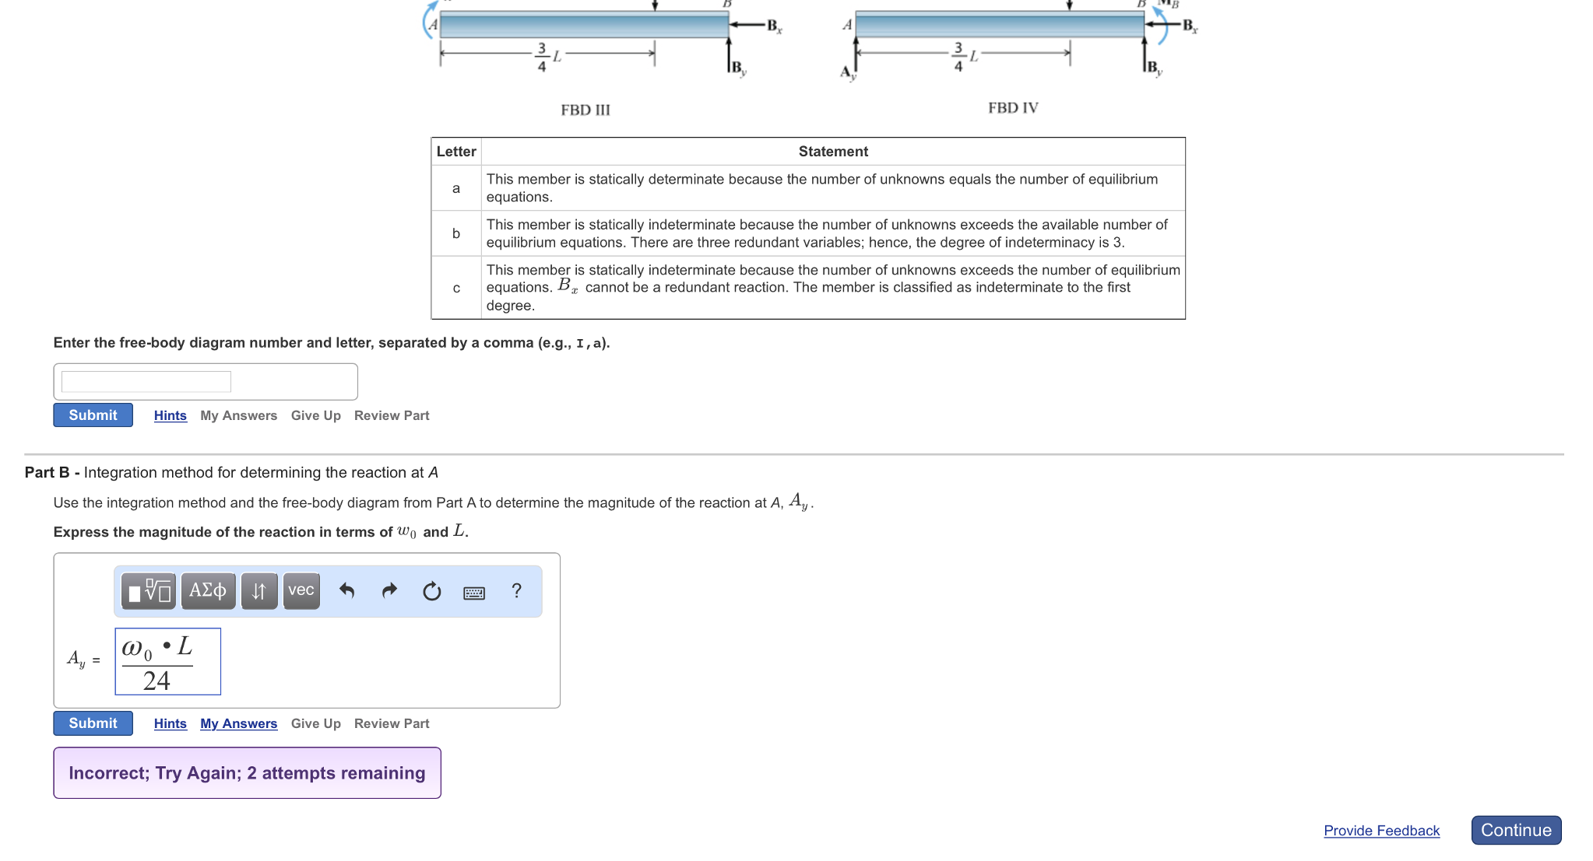The width and height of the screenshot is (1593, 861).
Task: Select the fraction in the Ay answer field
Action: (x=167, y=661)
